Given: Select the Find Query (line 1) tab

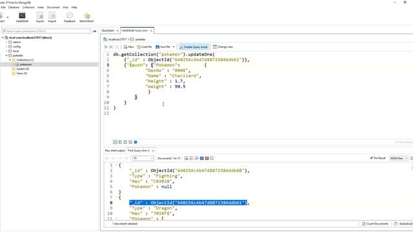Looking at the screenshot, I should [139, 150].
